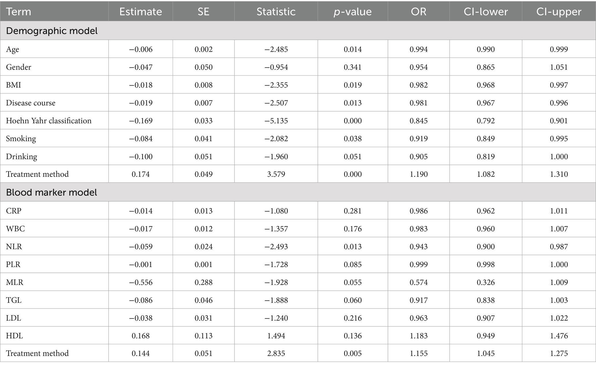The height and width of the screenshot is (367, 596).
Task: Click the Demographic model section heading
Action: [x=52, y=31]
